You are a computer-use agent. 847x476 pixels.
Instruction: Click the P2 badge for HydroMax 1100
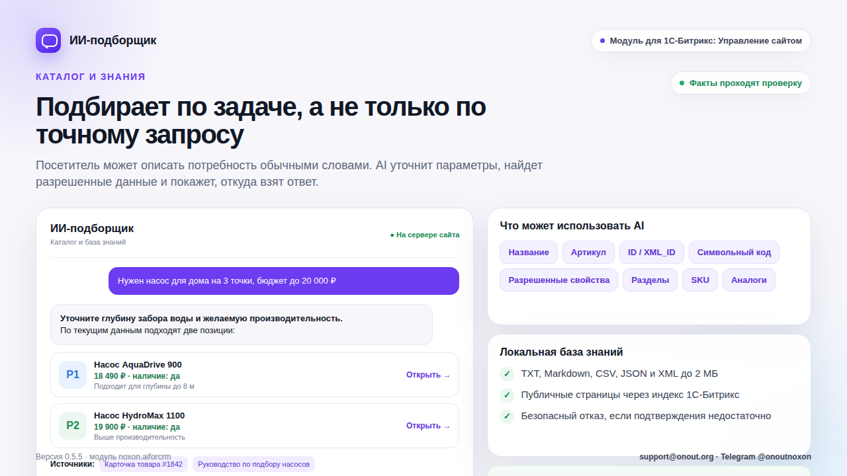(73, 426)
